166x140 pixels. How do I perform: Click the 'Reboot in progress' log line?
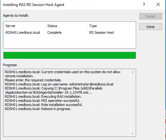pyautogui.click(x=38, y=109)
